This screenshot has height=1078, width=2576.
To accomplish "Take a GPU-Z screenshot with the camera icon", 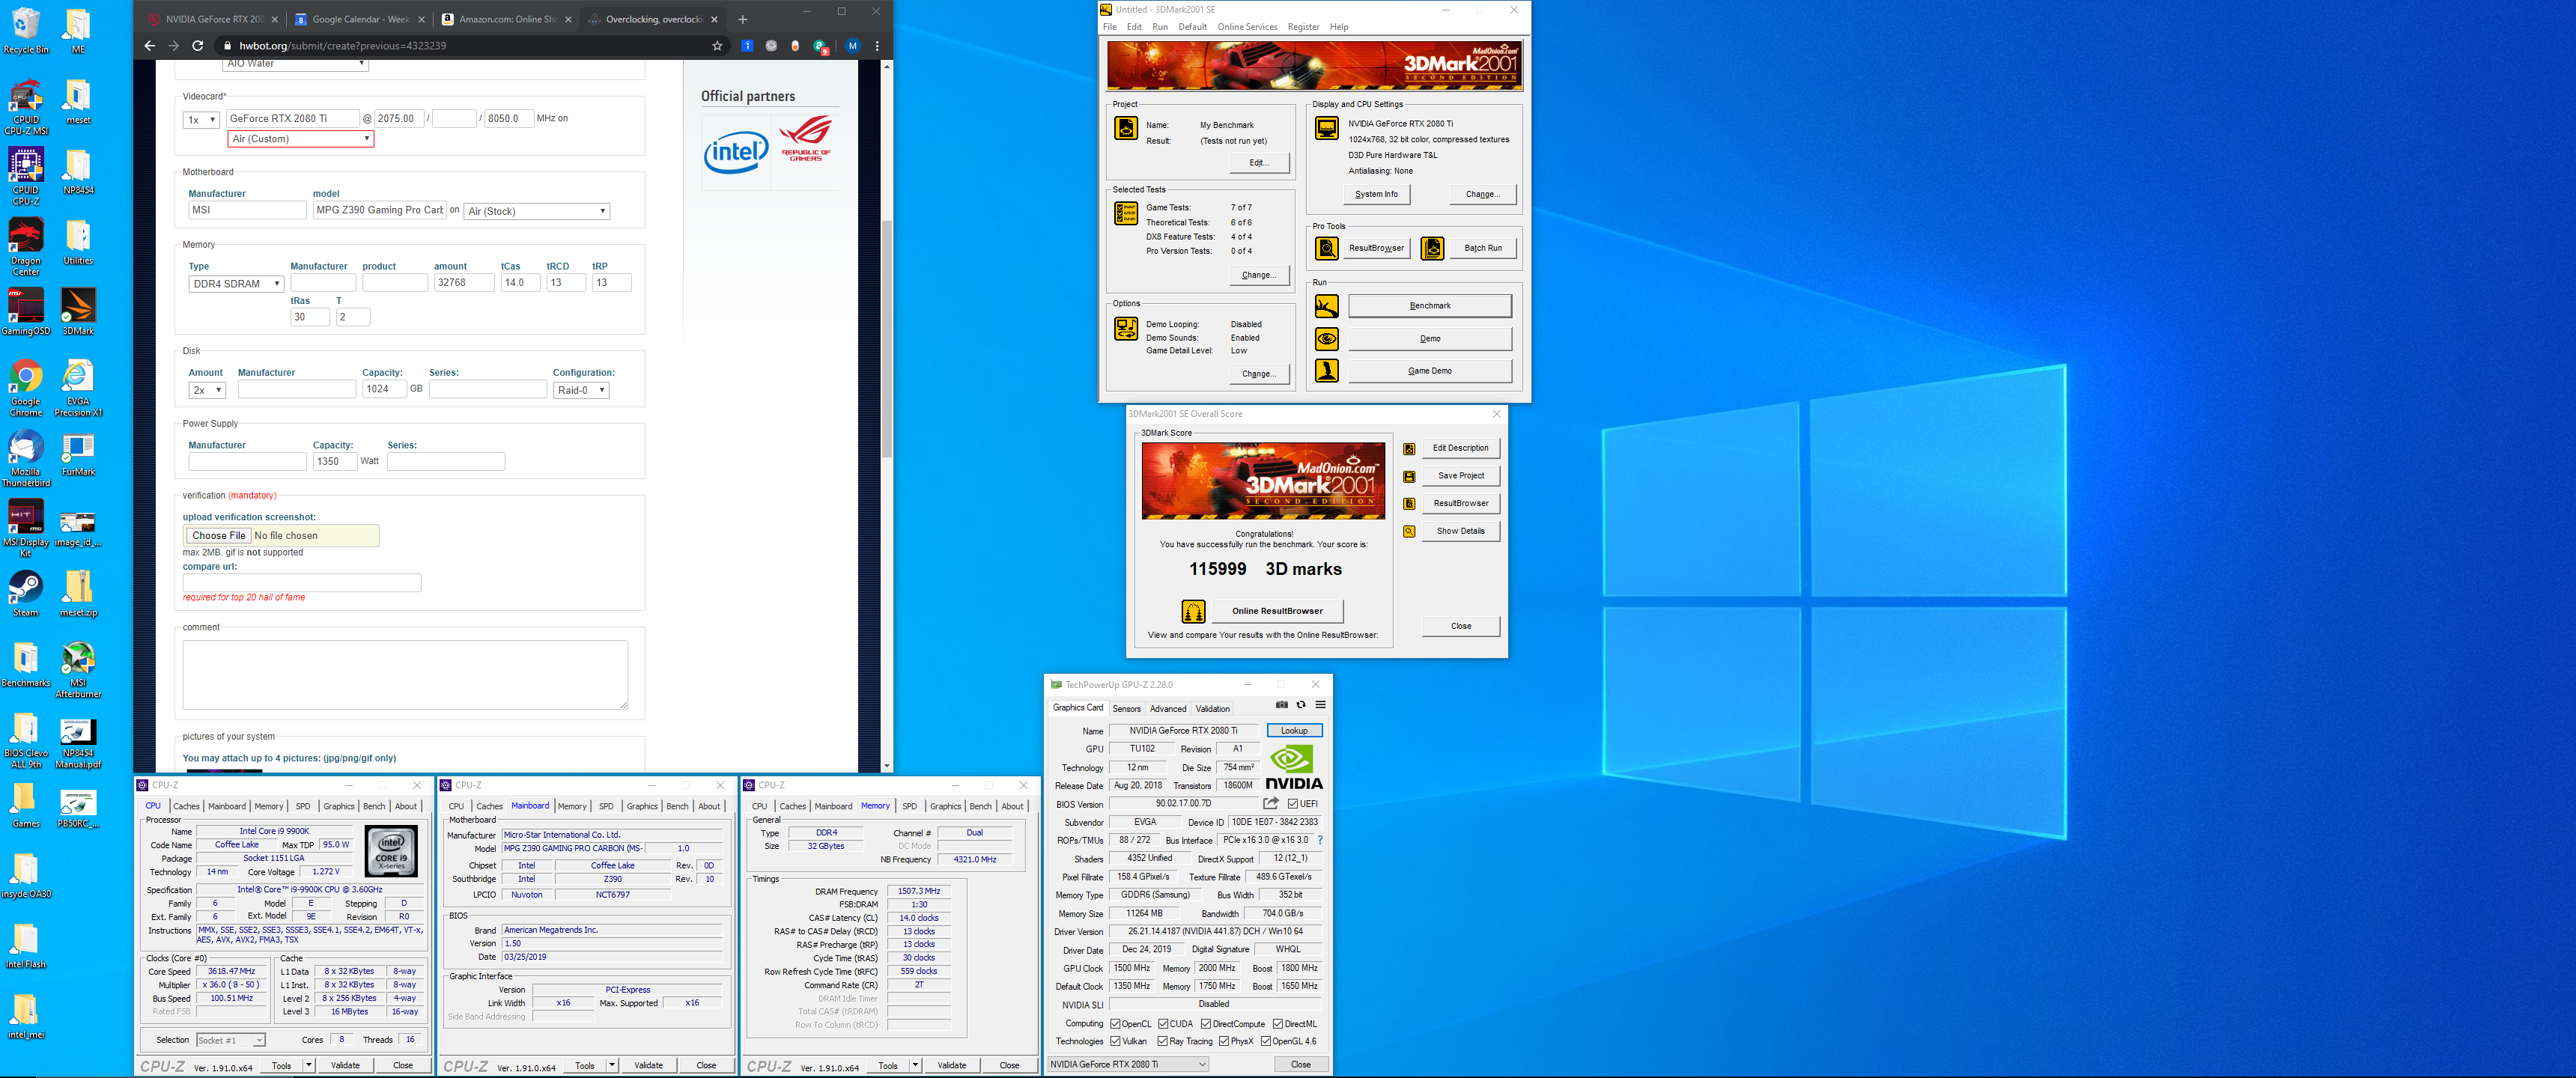I will tap(1282, 705).
